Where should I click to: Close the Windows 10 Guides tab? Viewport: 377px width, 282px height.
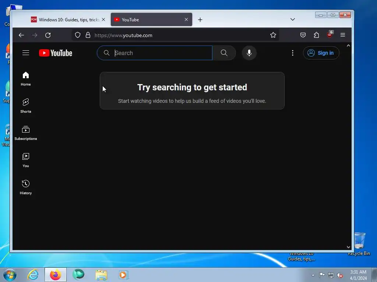103,19
